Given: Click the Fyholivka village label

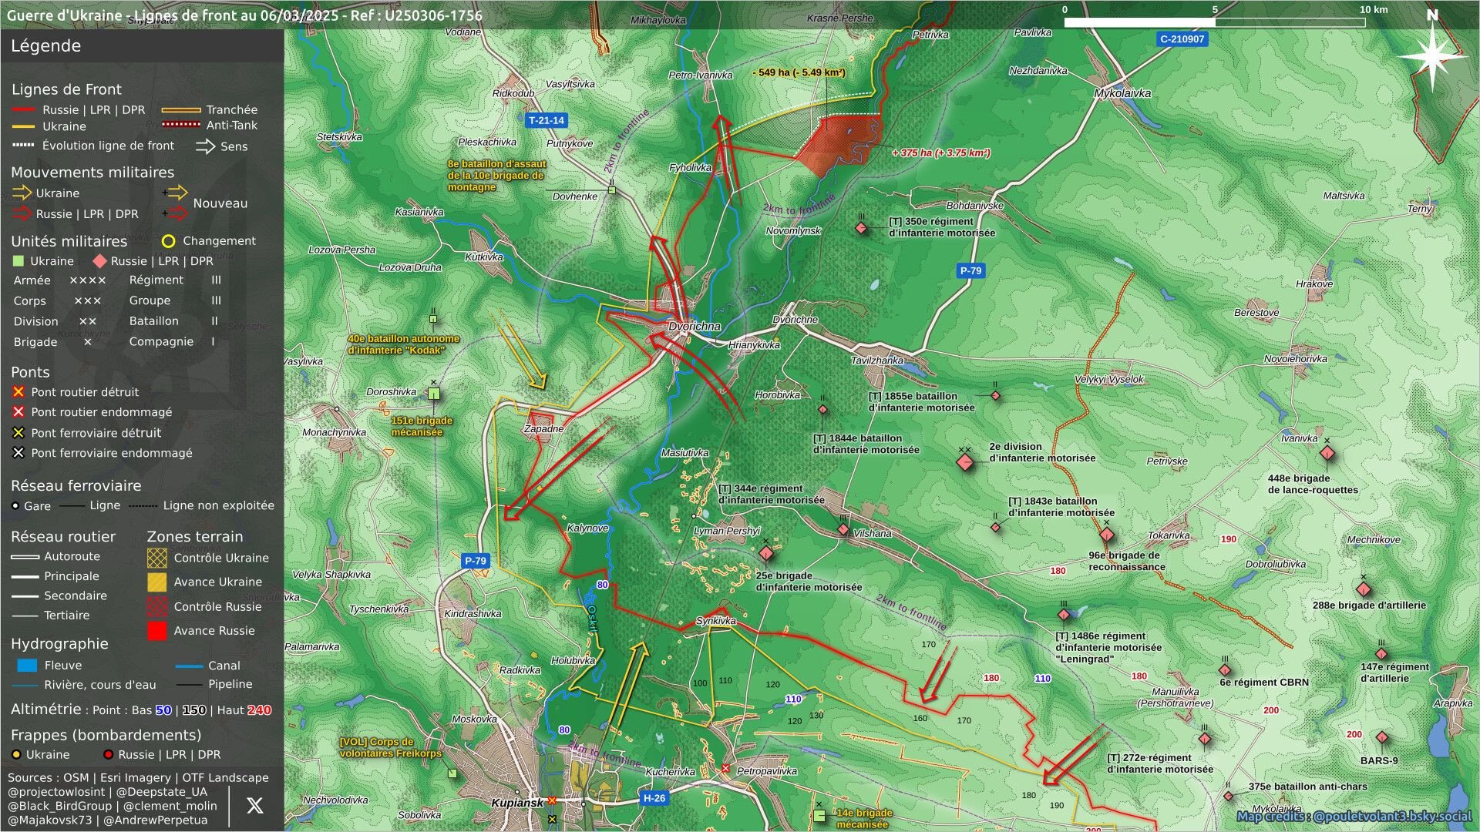Looking at the screenshot, I should click(x=690, y=168).
